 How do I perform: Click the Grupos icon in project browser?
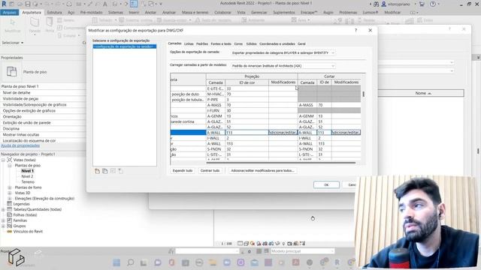10,226
